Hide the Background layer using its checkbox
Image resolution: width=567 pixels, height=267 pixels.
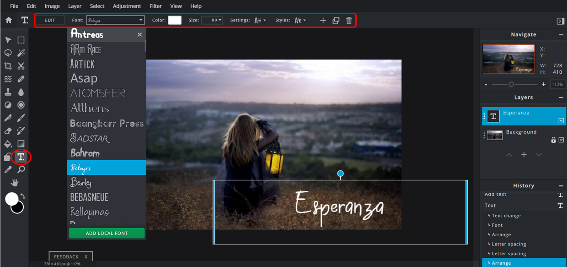(x=561, y=140)
